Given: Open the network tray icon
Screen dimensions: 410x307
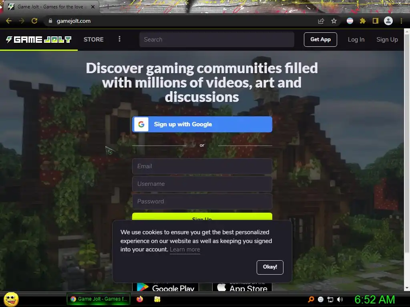Looking at the screenshot, I should pyautogui.click(x=330, y=299).
